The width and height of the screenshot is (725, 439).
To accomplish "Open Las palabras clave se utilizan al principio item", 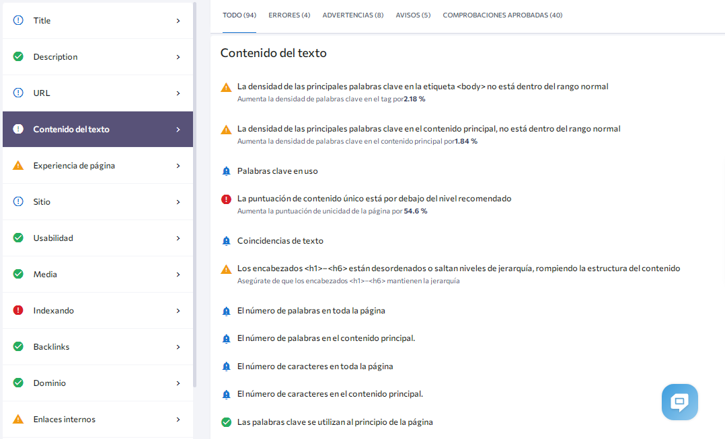I will pyautogui.click(x=335, y=422).
